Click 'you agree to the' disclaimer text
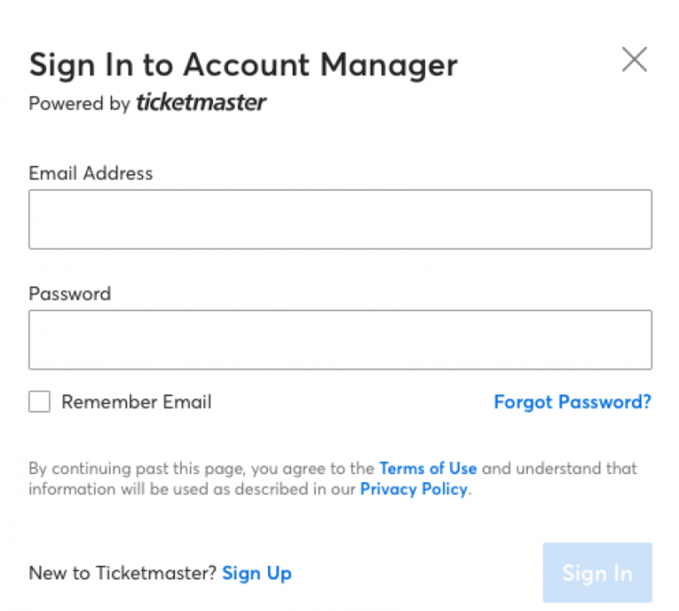 (313, 469)
